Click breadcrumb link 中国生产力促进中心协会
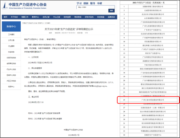 (x=30, y=23)
